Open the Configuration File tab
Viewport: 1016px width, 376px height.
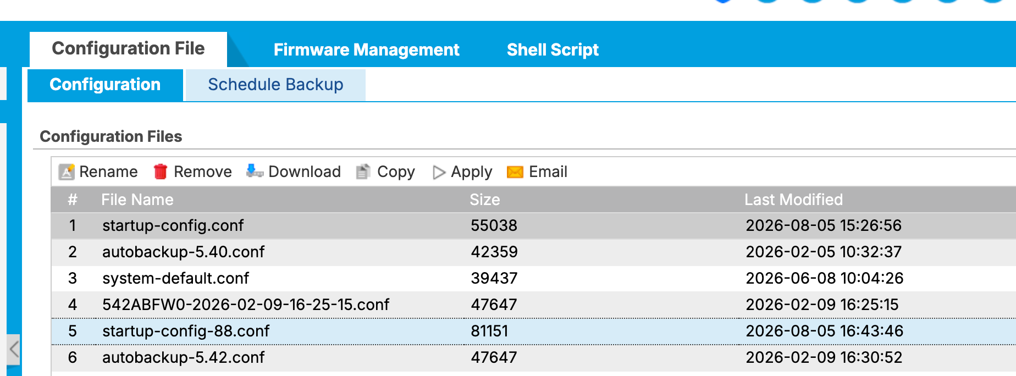tap(128, 48)
